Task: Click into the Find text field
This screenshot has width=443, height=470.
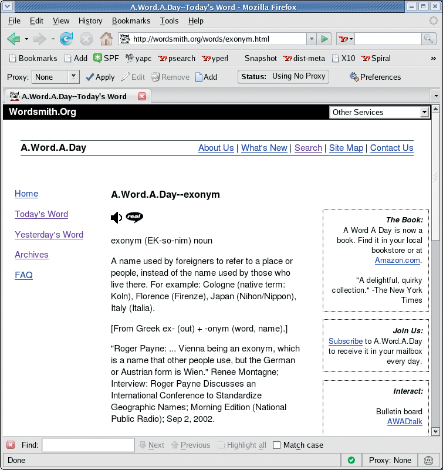Action: [x=88, y=445]
